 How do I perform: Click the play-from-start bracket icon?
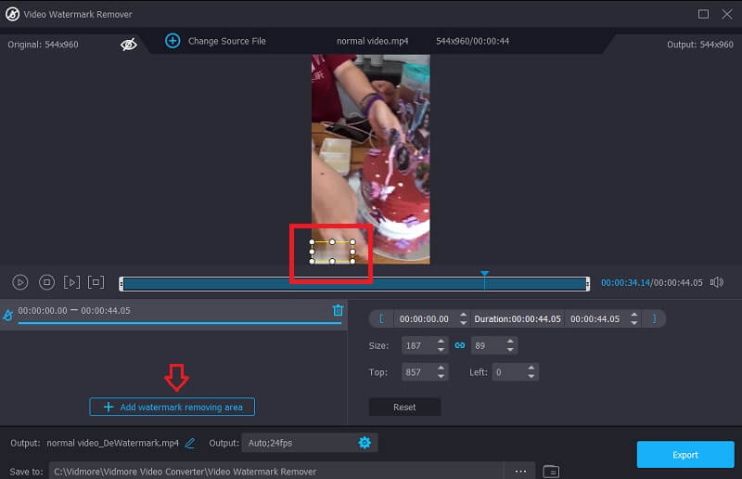pos(72,282)
